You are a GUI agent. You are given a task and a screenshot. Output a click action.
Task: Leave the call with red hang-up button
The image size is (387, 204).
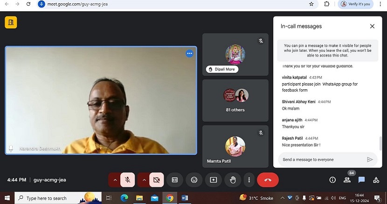pyautogui.click(x=268, y=180)
